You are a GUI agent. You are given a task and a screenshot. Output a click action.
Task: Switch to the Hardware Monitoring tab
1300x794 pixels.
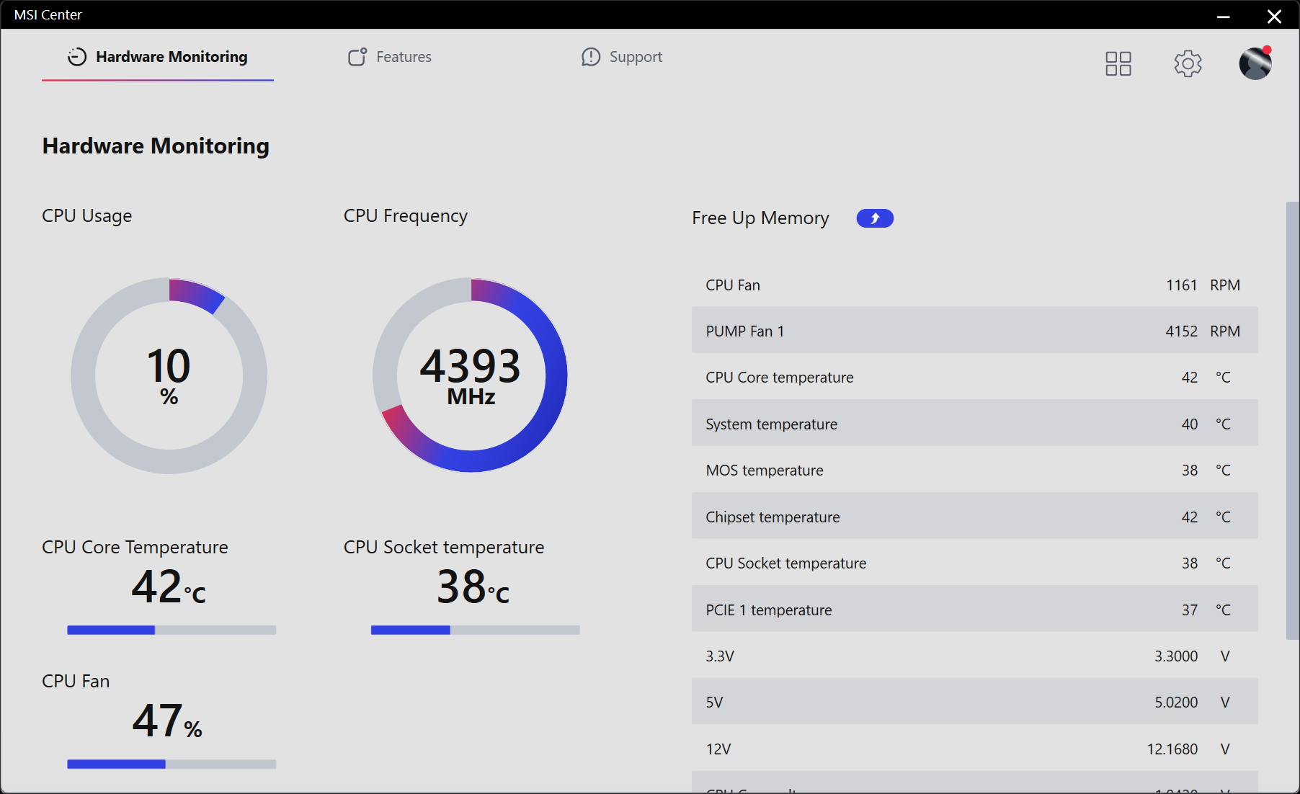(x=158, y=57)
